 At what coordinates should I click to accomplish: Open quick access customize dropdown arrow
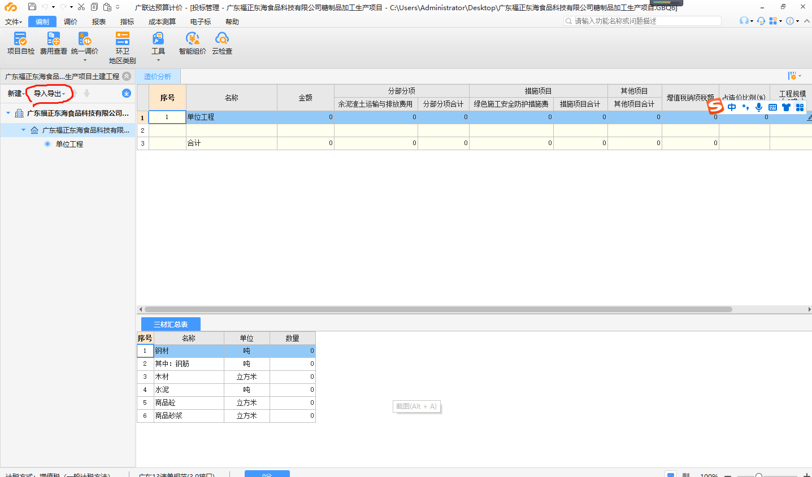[118, 7]
